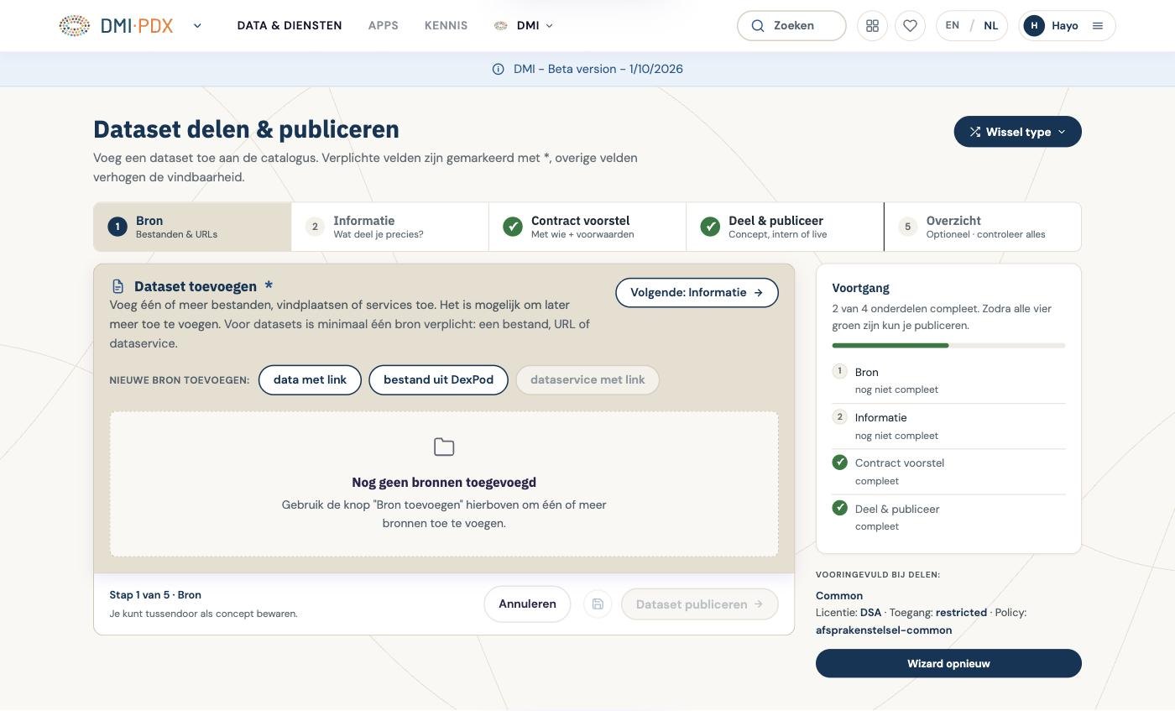This screenshot has width=1175, height=711.
Task: Go to the Overzicht step tab
Action: pyautogui.click(x=983, y=227)
